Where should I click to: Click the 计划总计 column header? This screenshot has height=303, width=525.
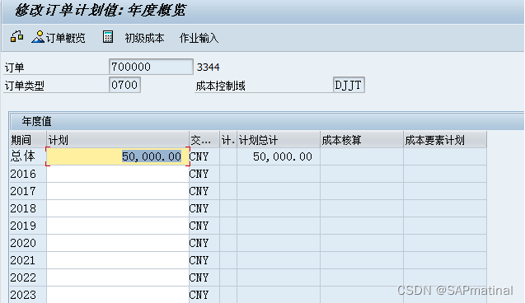tap(279, 140)
